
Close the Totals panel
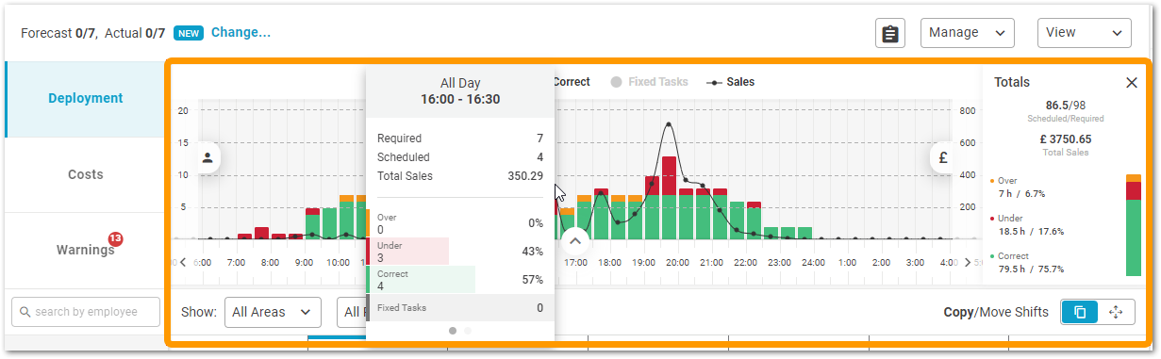pyautogui.click(x=1132, y=83)
